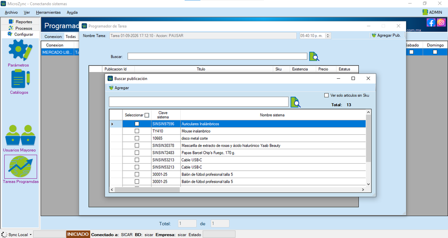Click search icon in Buscar publicación dialog
Screen dimensions: 448x238
point(295,102)
